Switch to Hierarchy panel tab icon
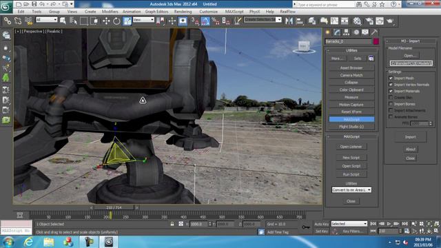This screenshot has width=441, height=248. pos(346,32)
